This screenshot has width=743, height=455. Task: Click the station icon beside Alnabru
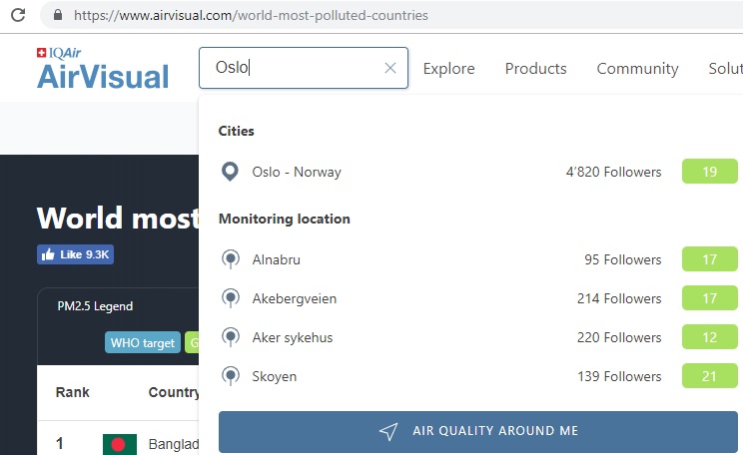pyautogui.click(x=231, y=259)
